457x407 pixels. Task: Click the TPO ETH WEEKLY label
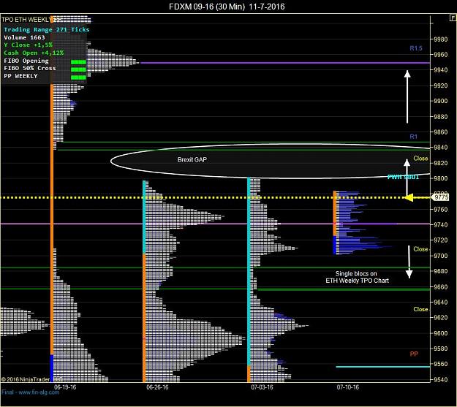point(26,20)
